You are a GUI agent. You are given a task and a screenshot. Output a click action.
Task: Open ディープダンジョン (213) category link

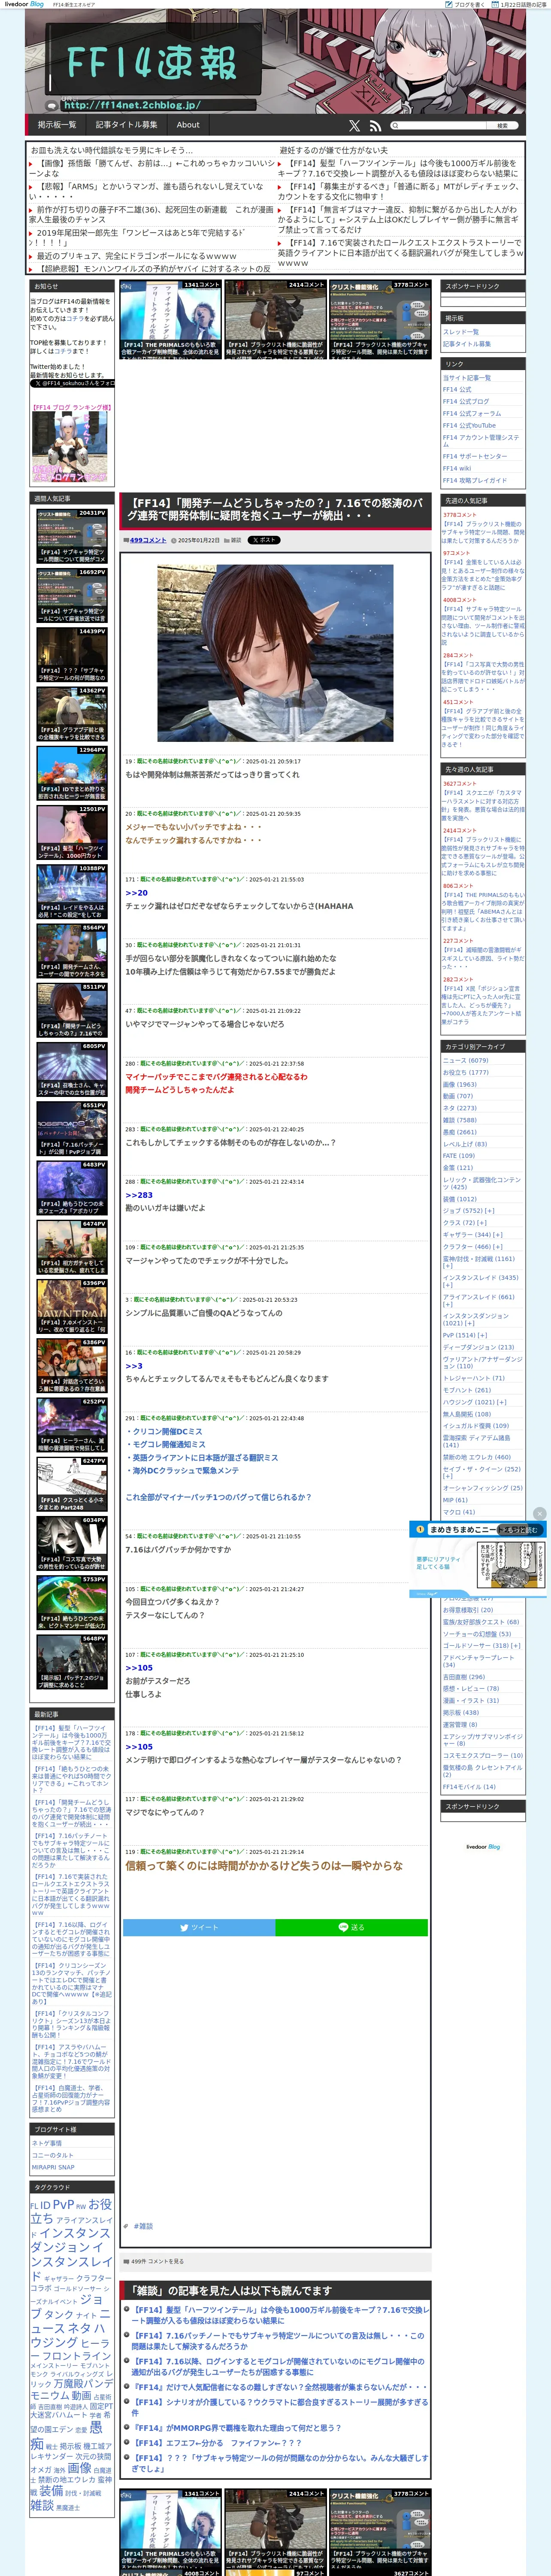point(479,1347)
